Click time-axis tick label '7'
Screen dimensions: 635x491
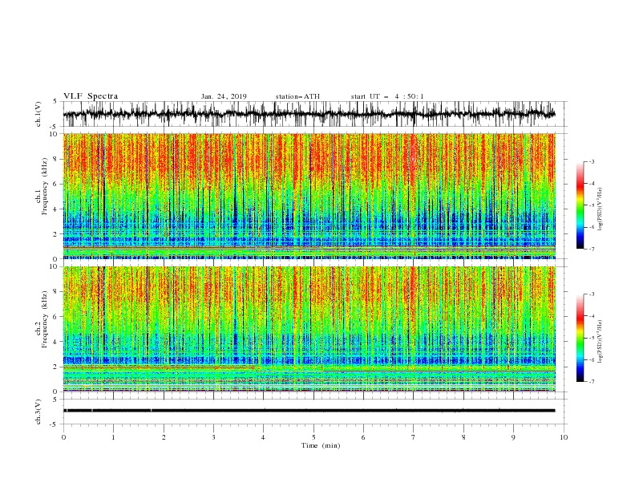click(x=414, y=437)
